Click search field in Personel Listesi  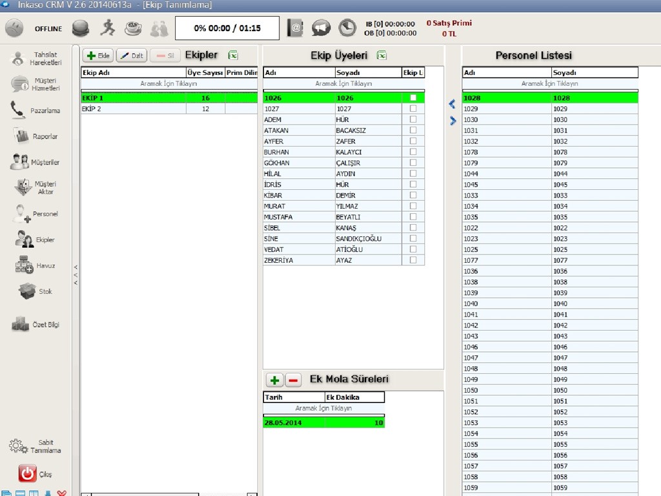click(549, 84)
